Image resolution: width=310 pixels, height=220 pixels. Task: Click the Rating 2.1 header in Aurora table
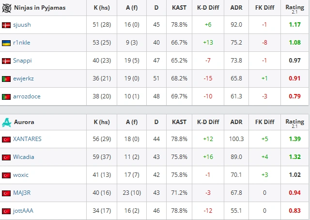pyautogui.click(x=295, y=123)
